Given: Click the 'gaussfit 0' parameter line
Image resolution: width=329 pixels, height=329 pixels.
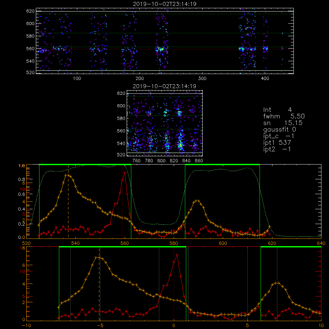Looking at the screenshot, I should [x=280, y=129].
